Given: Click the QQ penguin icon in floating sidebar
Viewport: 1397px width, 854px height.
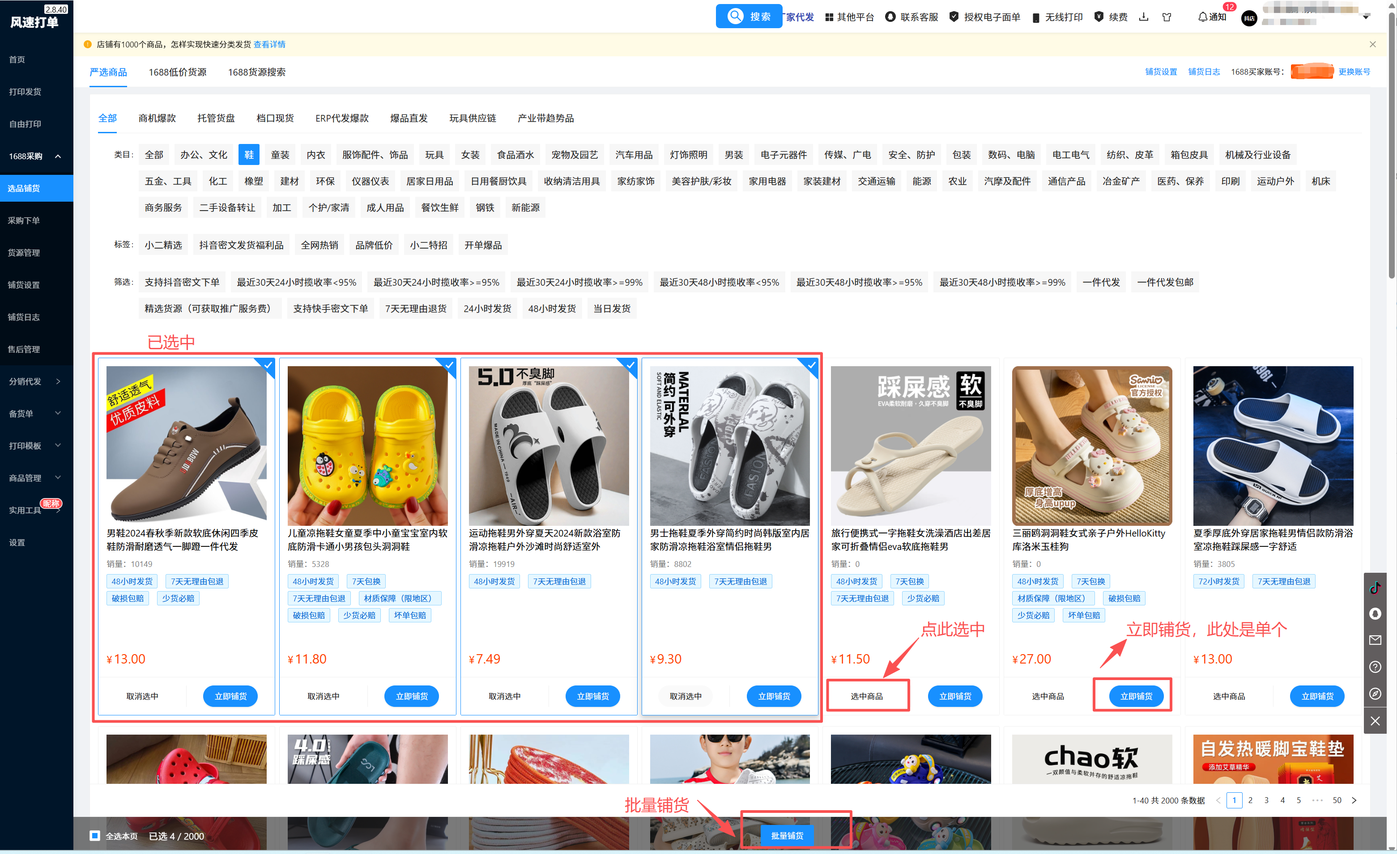Looking at the screenshot, I should pyautogui.click(x=1375, y=614).
